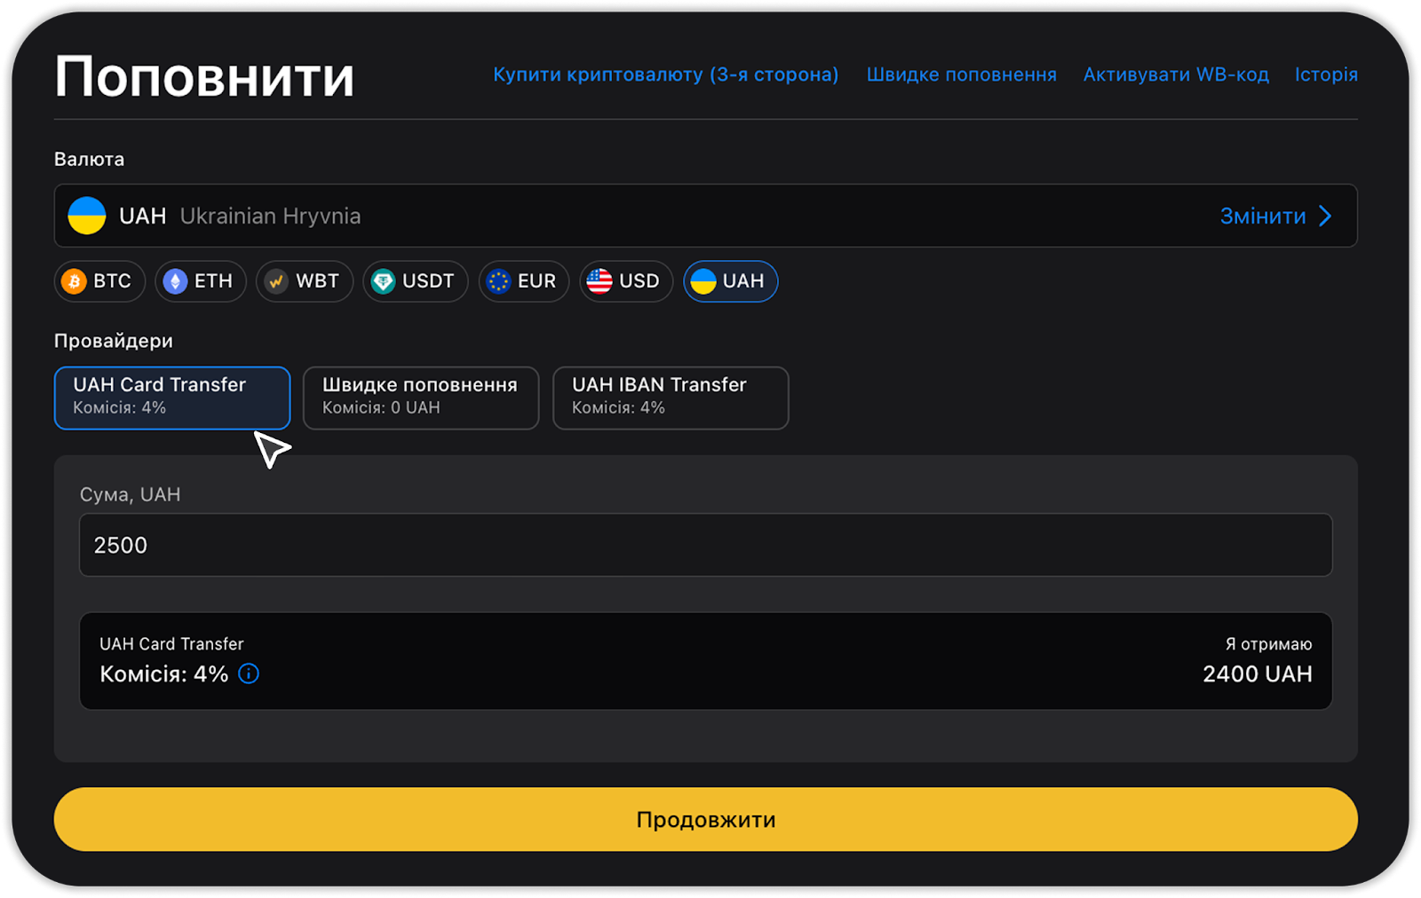Go to Активувати WB-код
1421x898 pixels.
pos(1175,75)
